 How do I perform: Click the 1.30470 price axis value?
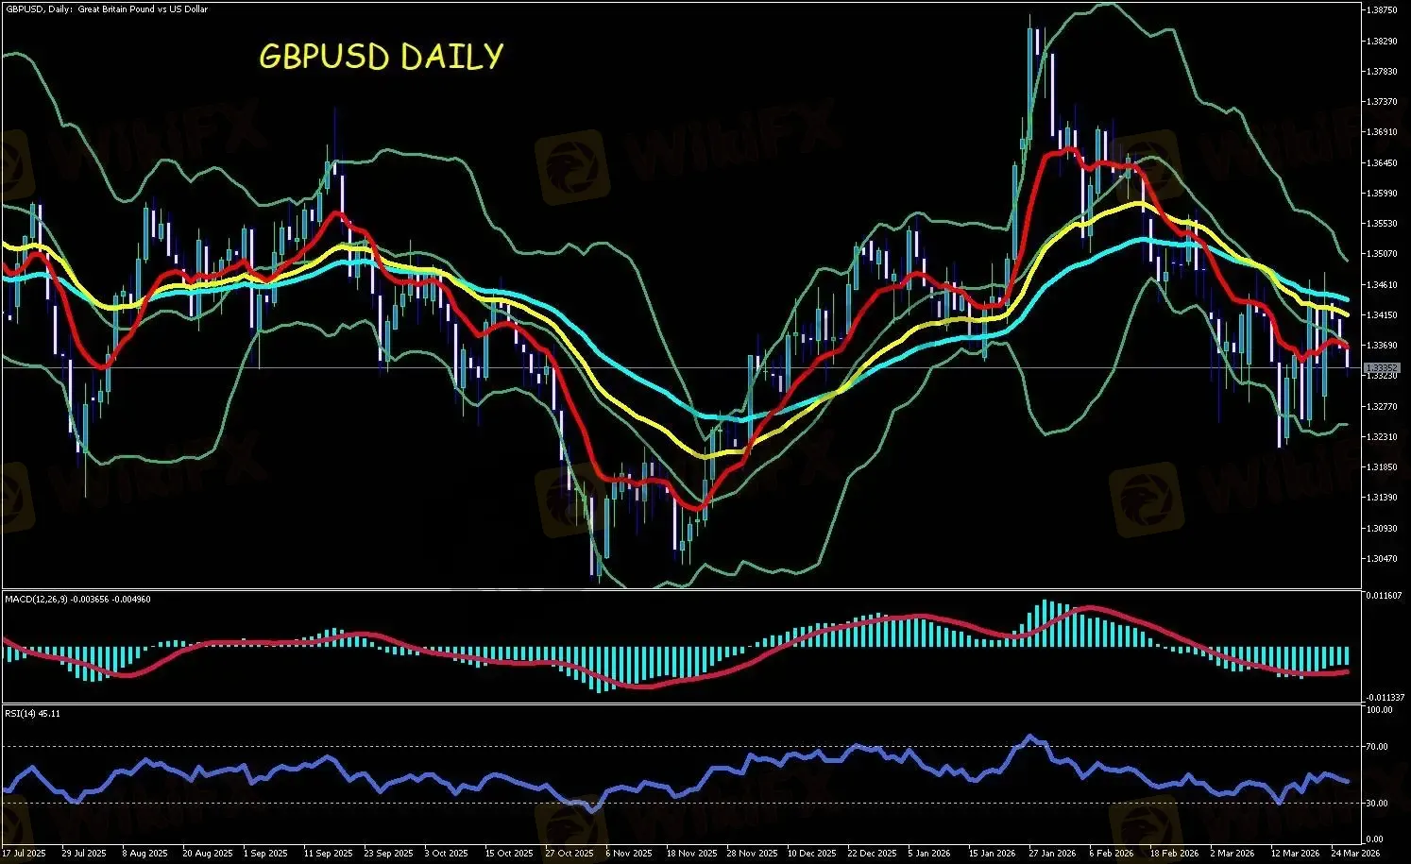point(1380,559)
